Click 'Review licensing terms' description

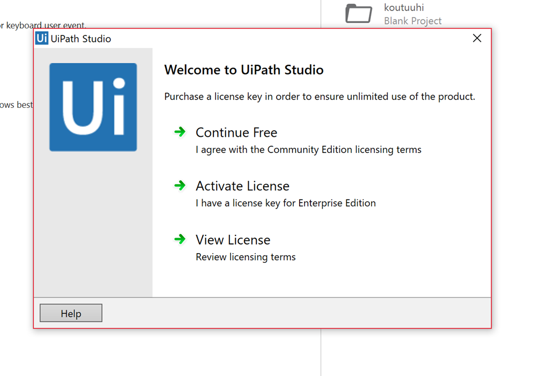point(246,257)
